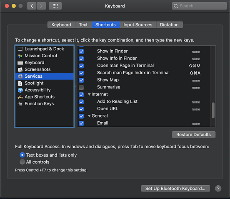This screenshot has height=199, width=230.
Task: Switch to the Input Sources tab
Action: (x=138, y=25)
